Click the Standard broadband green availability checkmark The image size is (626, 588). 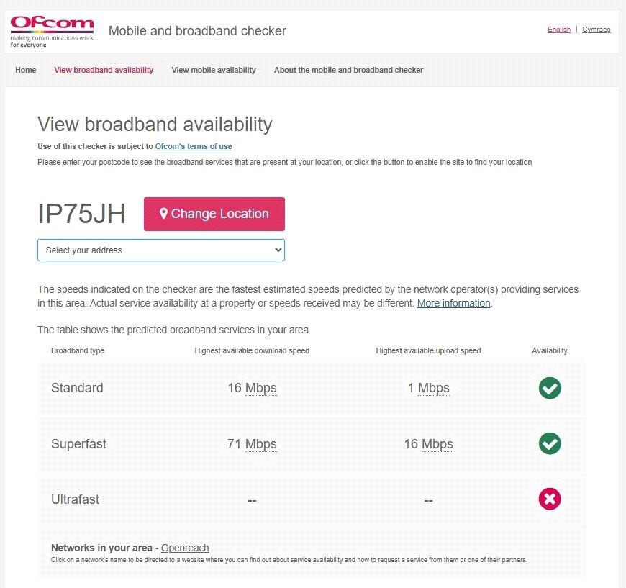(550, 388)
